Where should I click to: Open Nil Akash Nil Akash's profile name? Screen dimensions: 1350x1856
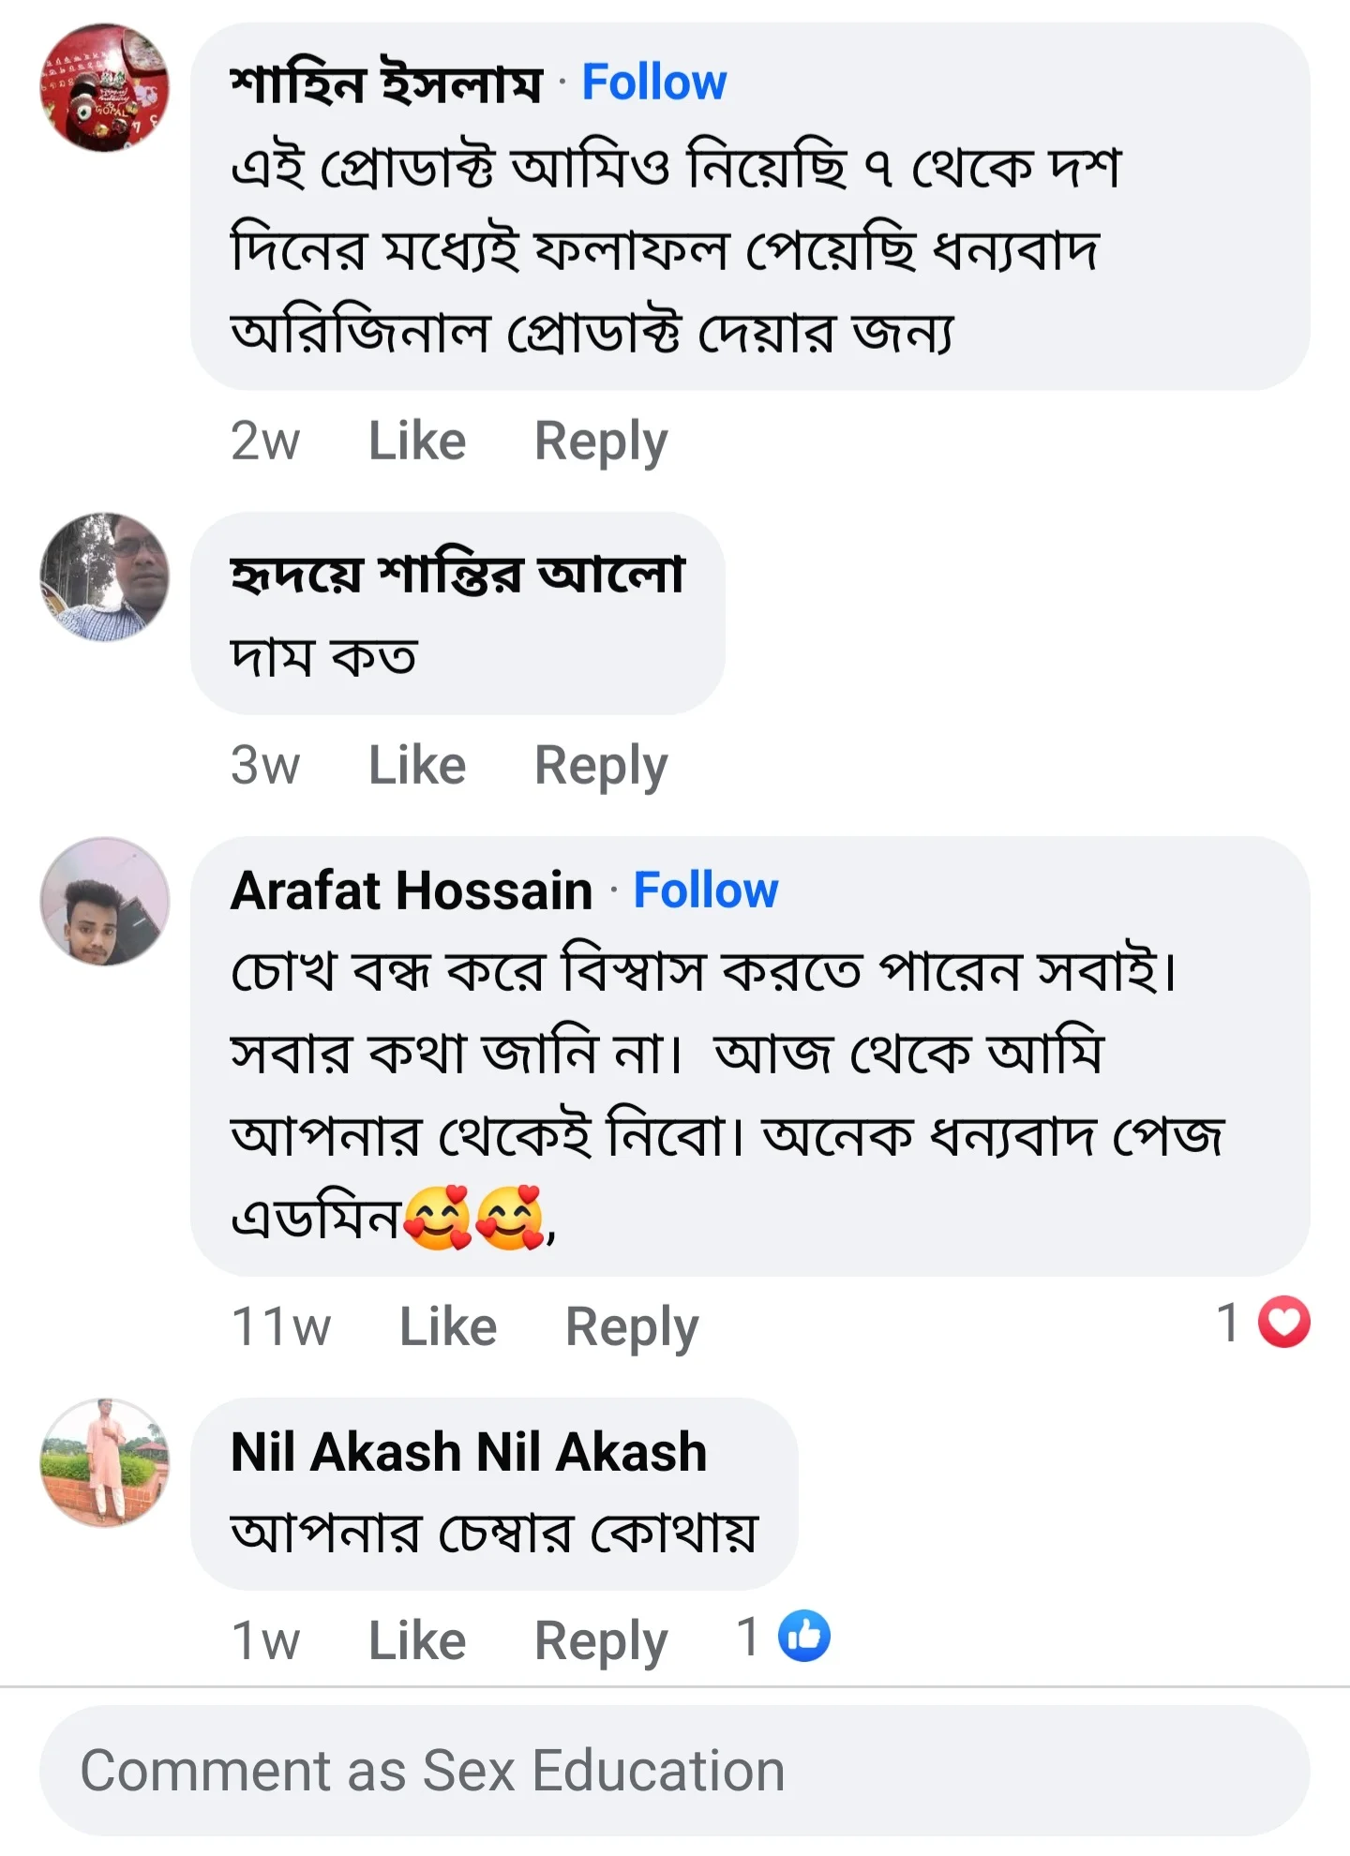click(x=468, y=1452)
